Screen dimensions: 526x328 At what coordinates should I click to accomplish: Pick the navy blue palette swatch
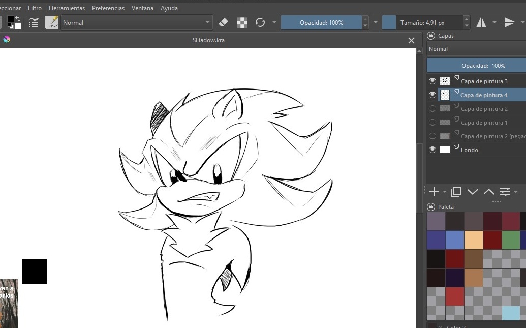click(436, 240)
